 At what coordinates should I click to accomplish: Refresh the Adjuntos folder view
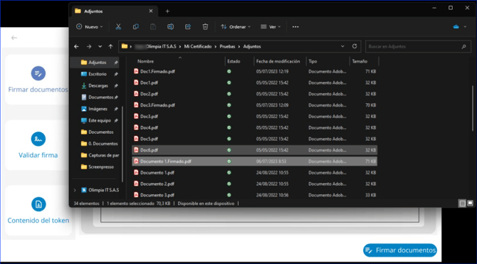pos(355,46)
